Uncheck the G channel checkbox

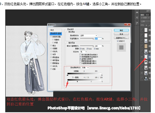click(x=87, y=49)
